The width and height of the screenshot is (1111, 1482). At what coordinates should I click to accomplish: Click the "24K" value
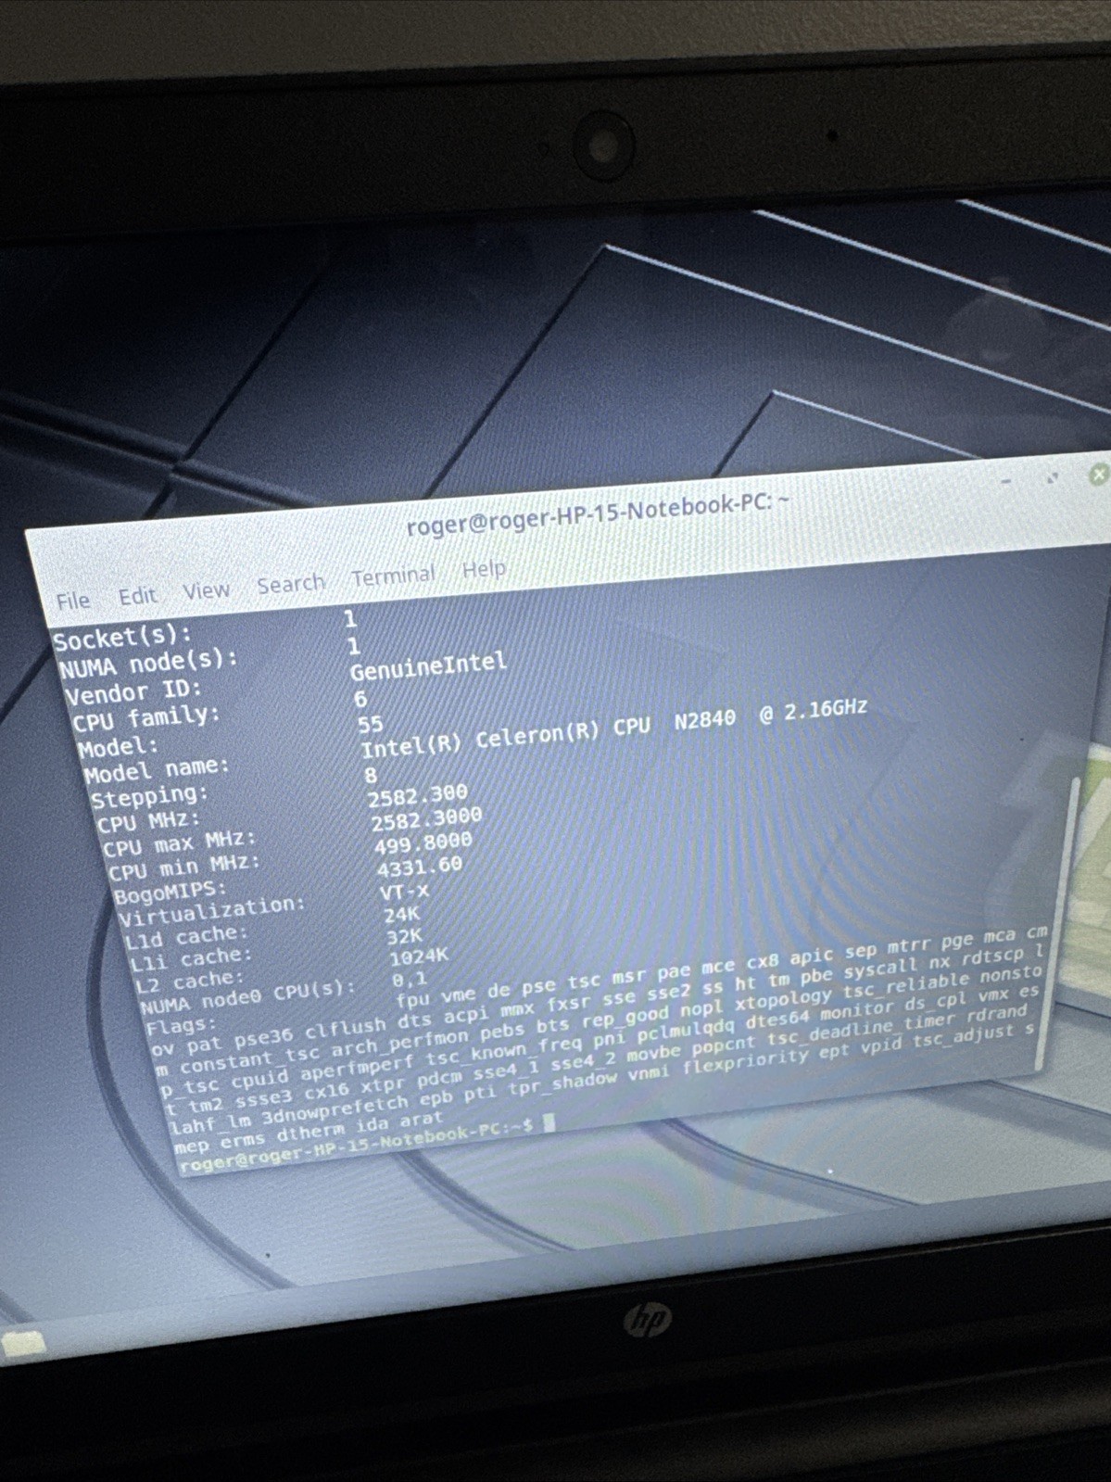(401, 915)
